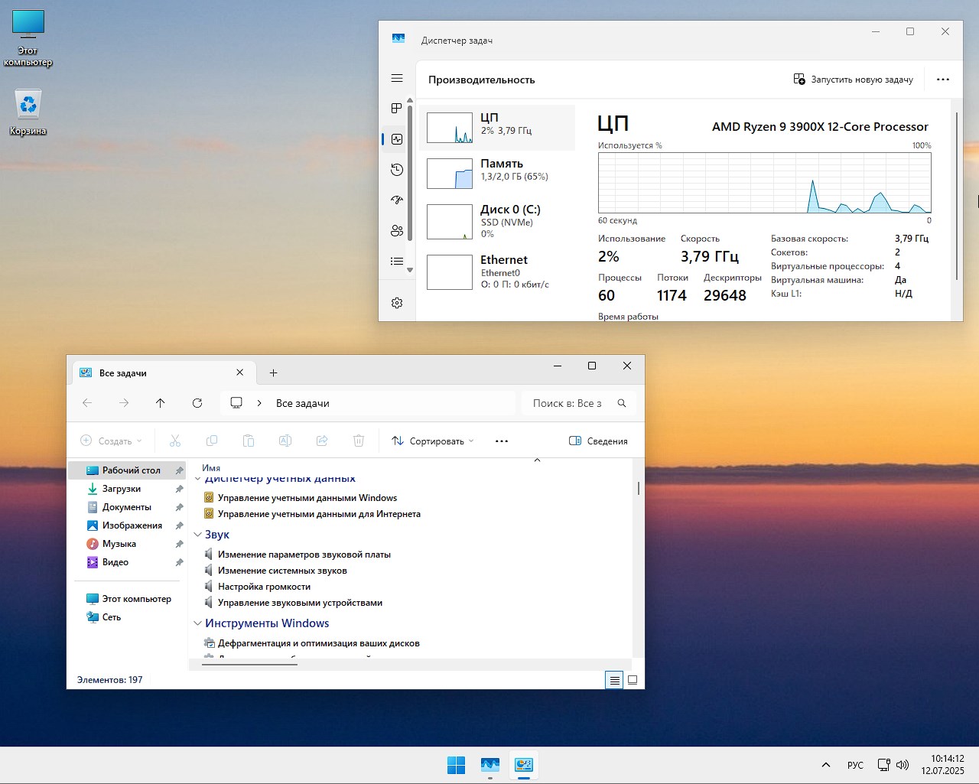
Task: Open Настройка громкости item
Action: click(x=264, y=587)
